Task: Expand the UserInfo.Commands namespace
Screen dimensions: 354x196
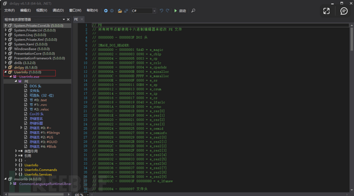Action: (x=16, y=170)
